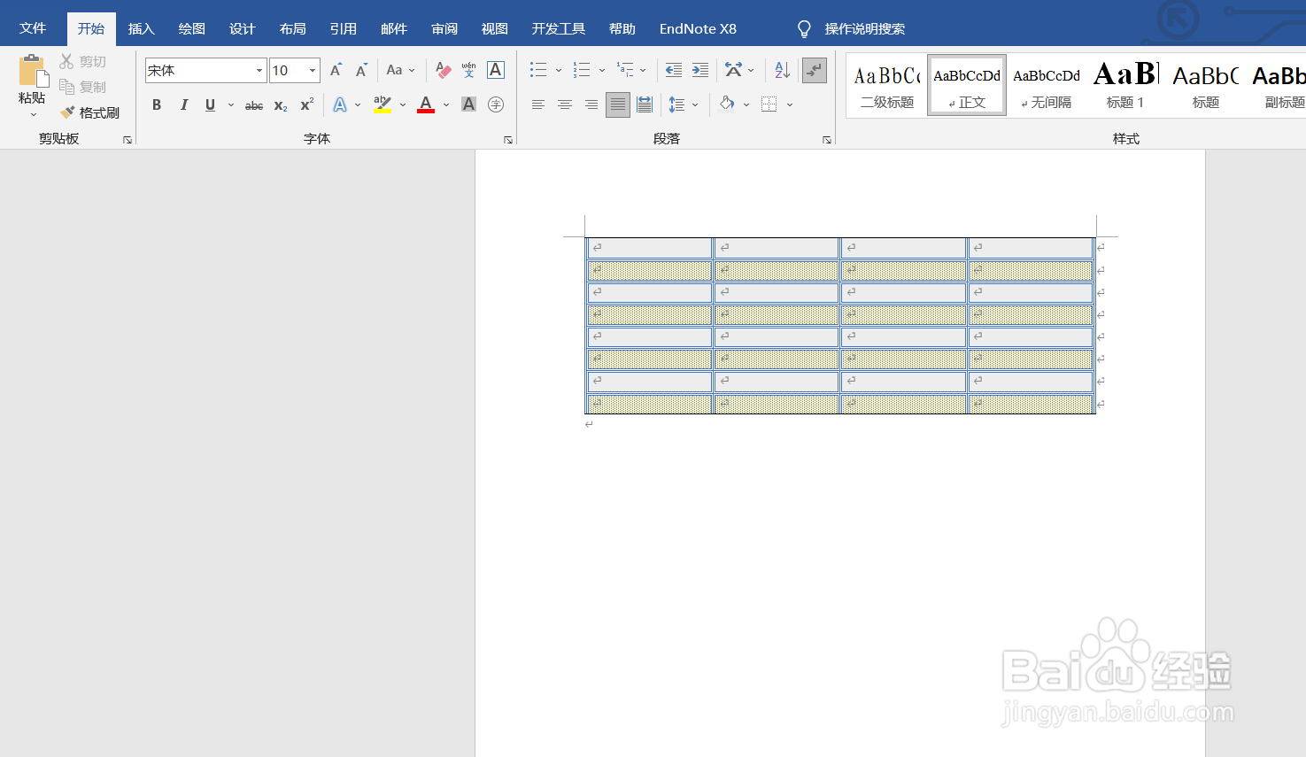Apply text highlight color
The width and height of the screenshot is (1306, 757).
coord(381,104)
